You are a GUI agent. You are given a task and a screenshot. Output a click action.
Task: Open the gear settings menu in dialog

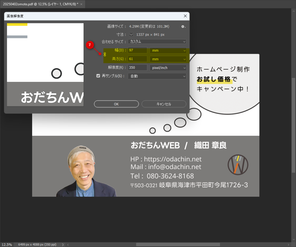pos(183,27)
